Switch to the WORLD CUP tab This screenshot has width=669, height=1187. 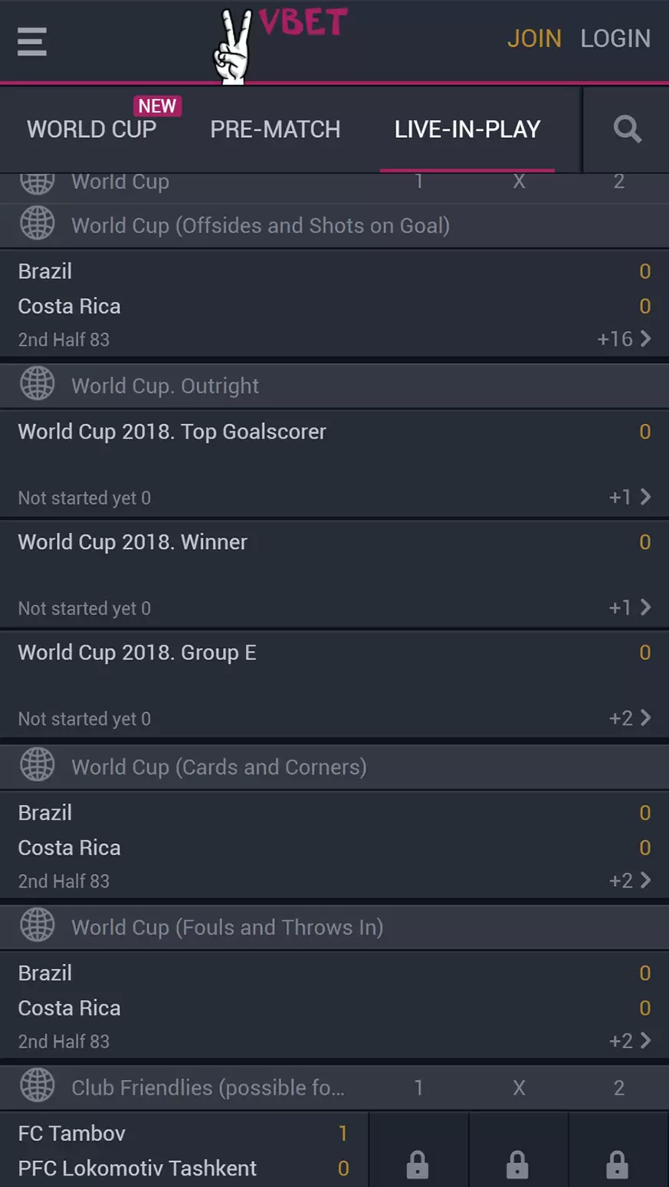point(91,129)
